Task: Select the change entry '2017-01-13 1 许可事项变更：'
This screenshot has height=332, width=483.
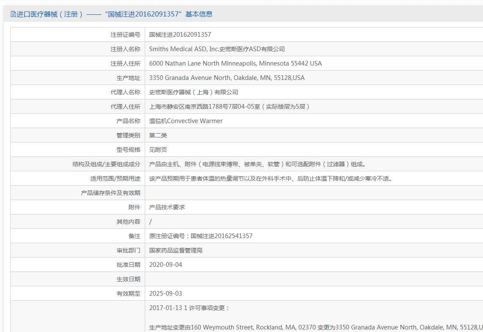Action: [x=189, y=308]
